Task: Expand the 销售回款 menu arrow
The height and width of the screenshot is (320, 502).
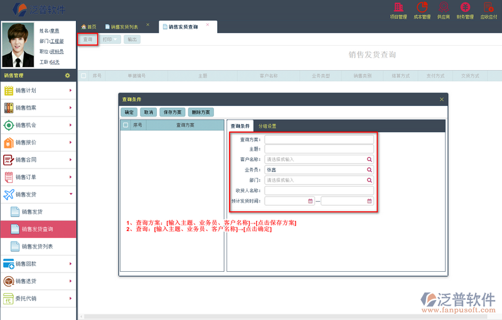Action: click(x=70, y=264)
